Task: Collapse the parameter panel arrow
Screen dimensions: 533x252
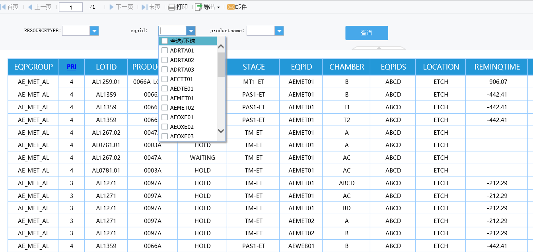Action: (x=379, y=48)
